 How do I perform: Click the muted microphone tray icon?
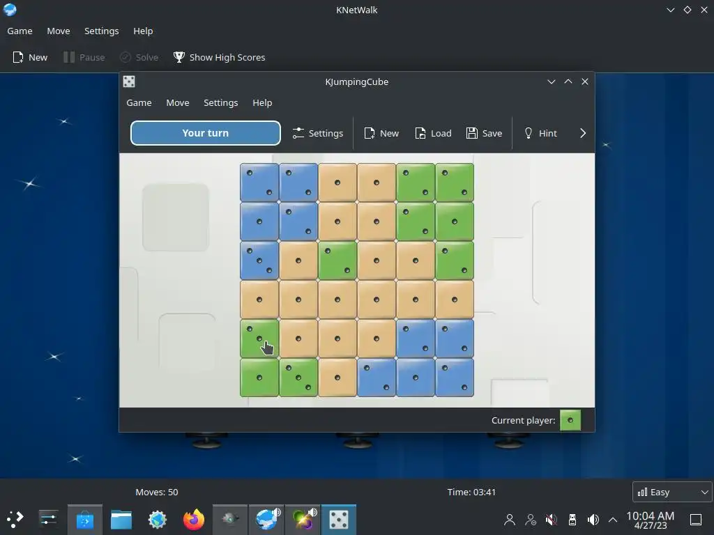click(552, 520)
